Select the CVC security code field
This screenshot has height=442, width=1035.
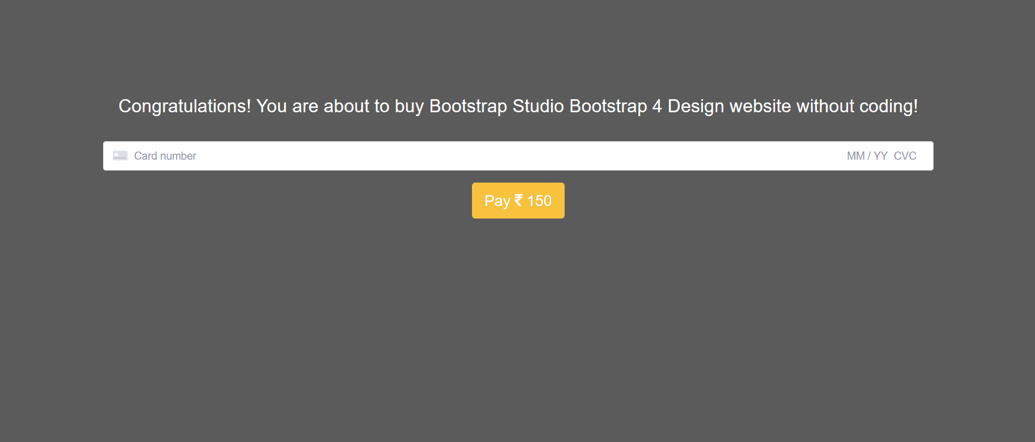click(905, 156)
